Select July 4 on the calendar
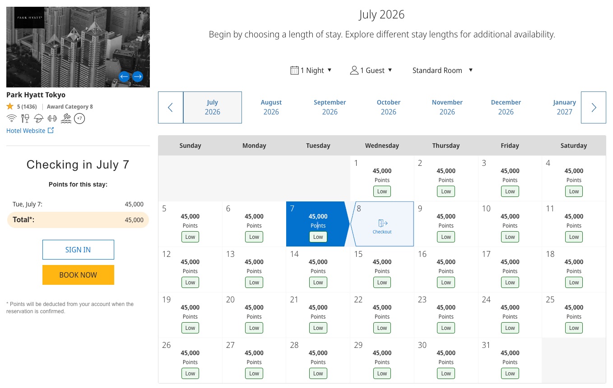Screen dimensions: 613x388 [x=574, y=178]
